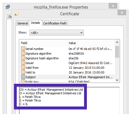Open the Show <All> dropdown
The image size is (132, 114).
click(57, 33)
